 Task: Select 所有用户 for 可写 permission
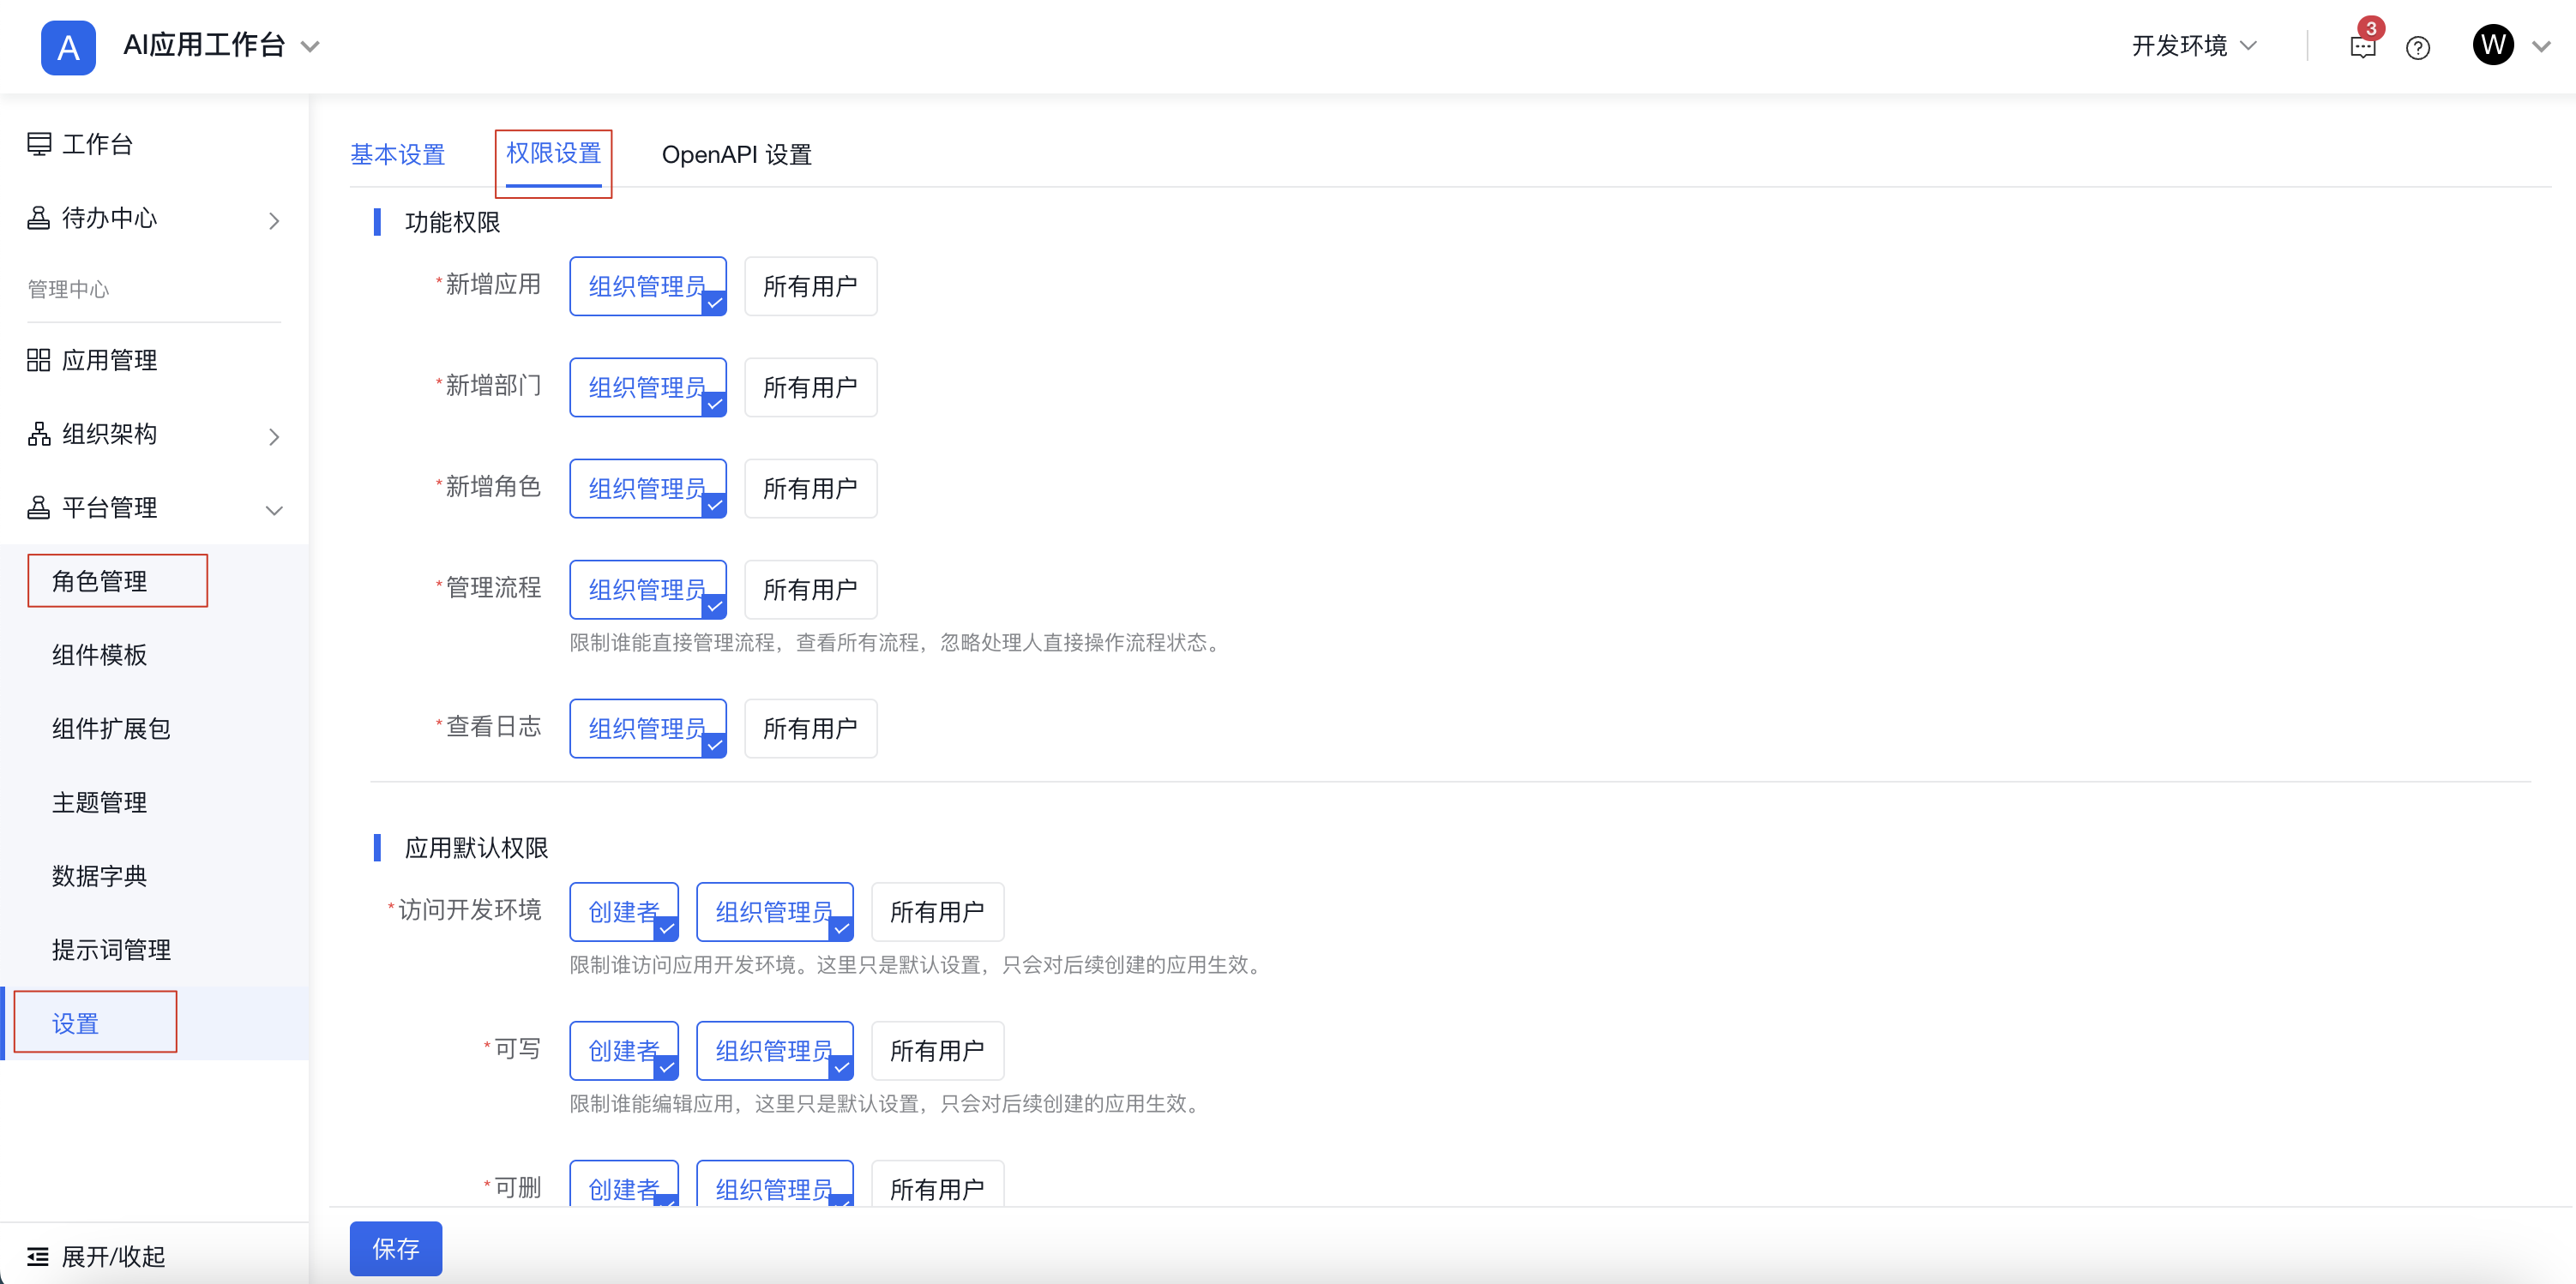938,1051
